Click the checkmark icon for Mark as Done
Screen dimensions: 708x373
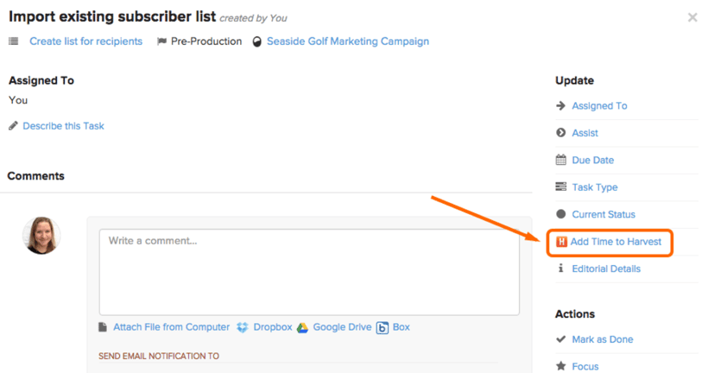click(561, 339)
